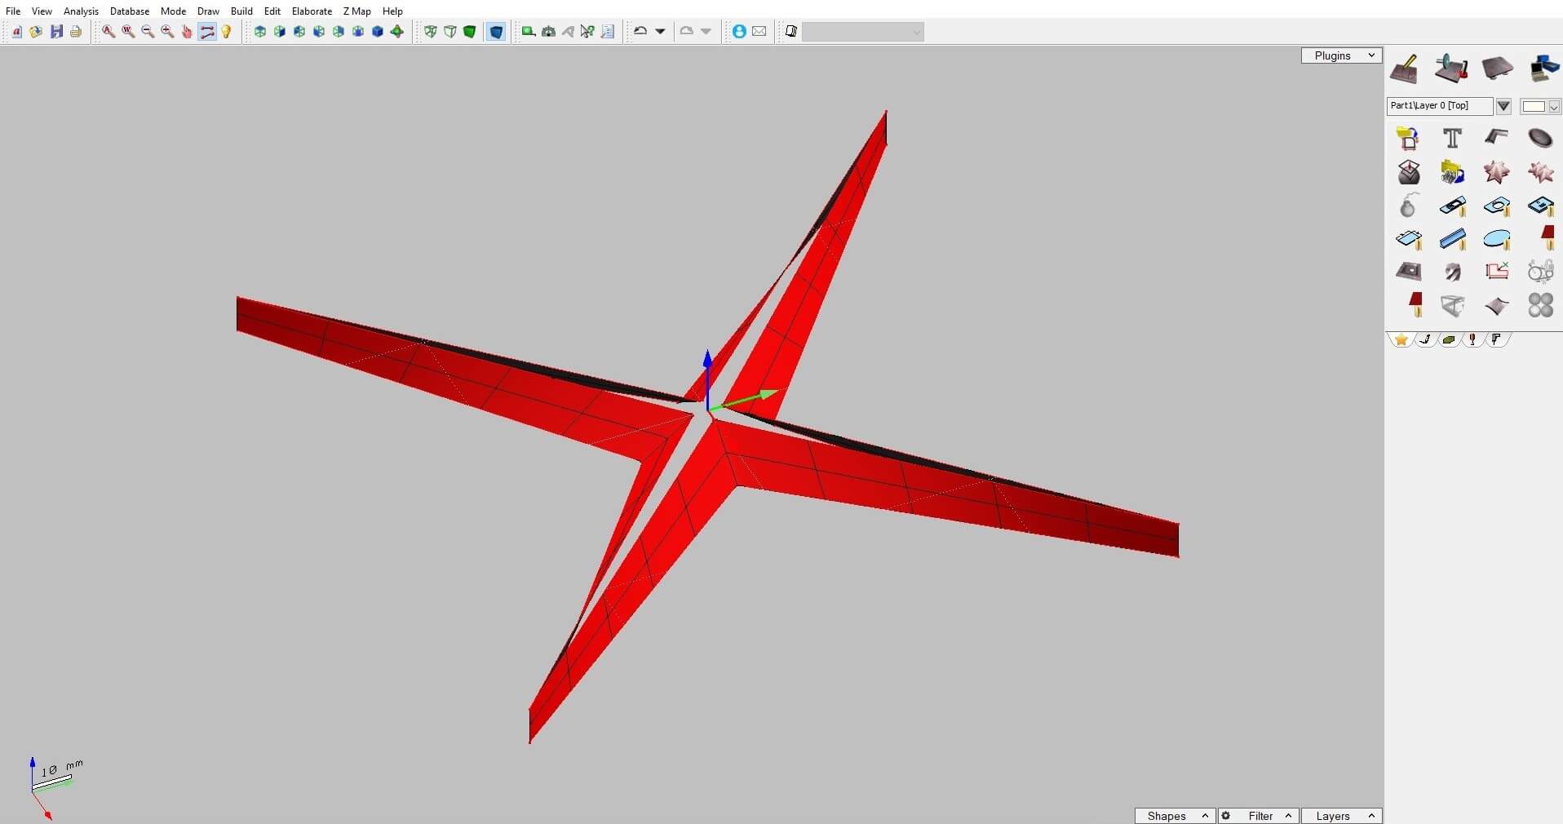
Task: Click the solid blue cube view icon
Action: tap(378, 32)
